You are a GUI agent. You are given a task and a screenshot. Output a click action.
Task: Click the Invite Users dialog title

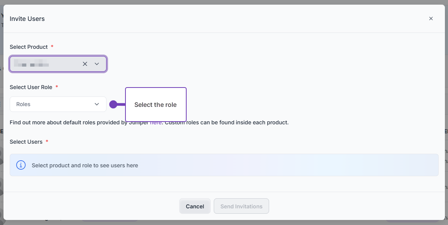click(27, 19)
